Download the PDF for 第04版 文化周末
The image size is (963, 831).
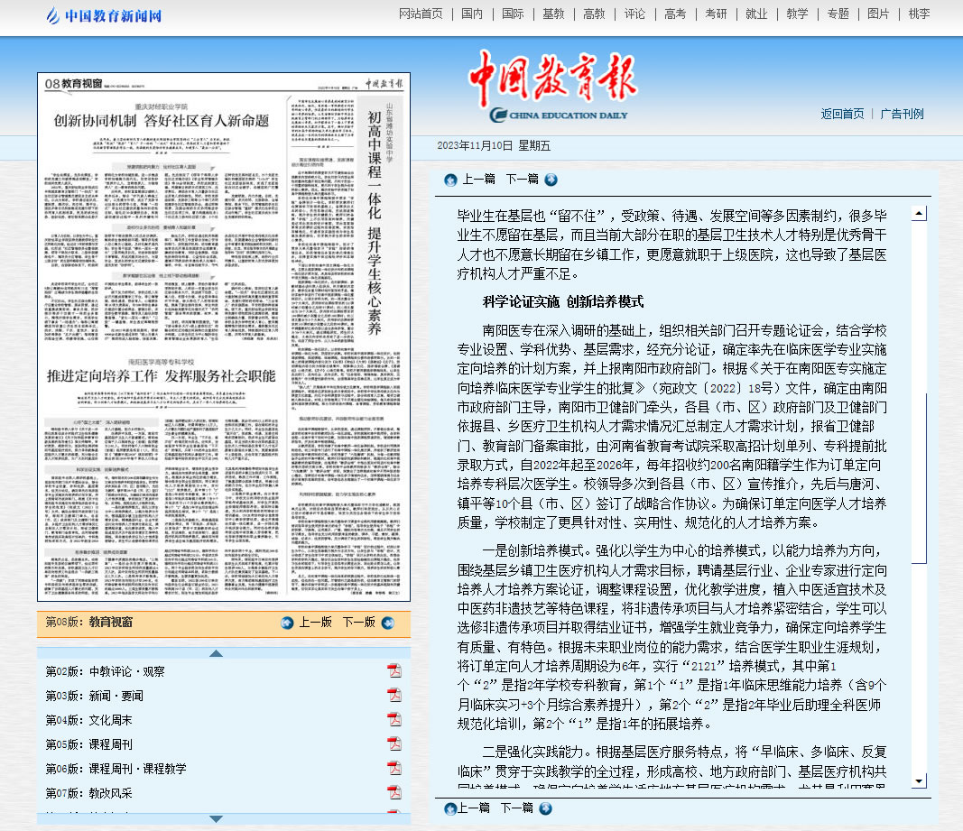point(394,719)
